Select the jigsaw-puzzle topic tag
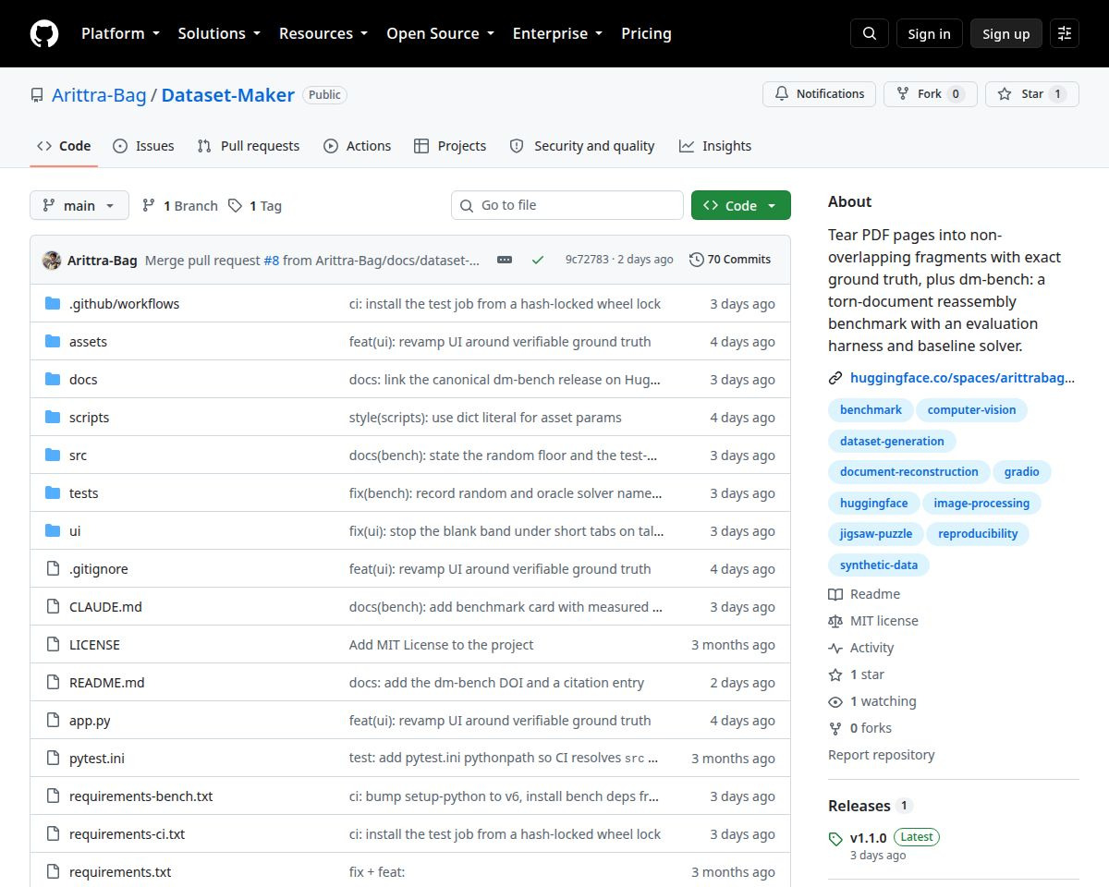1109x887 pixels. [876, 534]
